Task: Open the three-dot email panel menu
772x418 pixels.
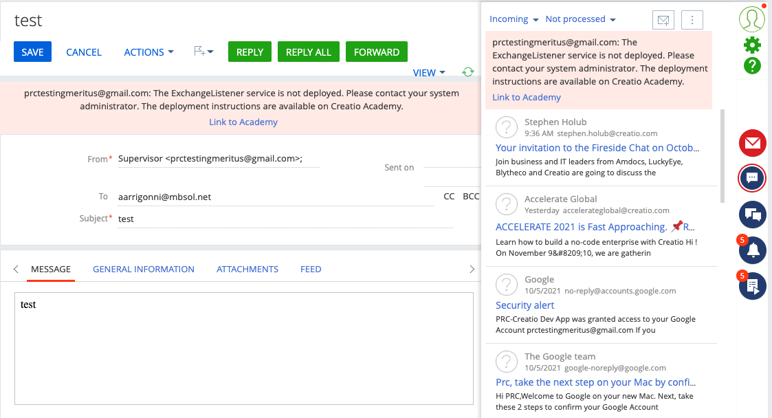Action: [692, 20]
